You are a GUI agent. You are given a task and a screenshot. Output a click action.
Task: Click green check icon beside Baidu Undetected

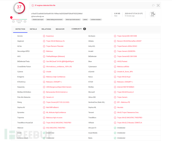tap(115, 138)
